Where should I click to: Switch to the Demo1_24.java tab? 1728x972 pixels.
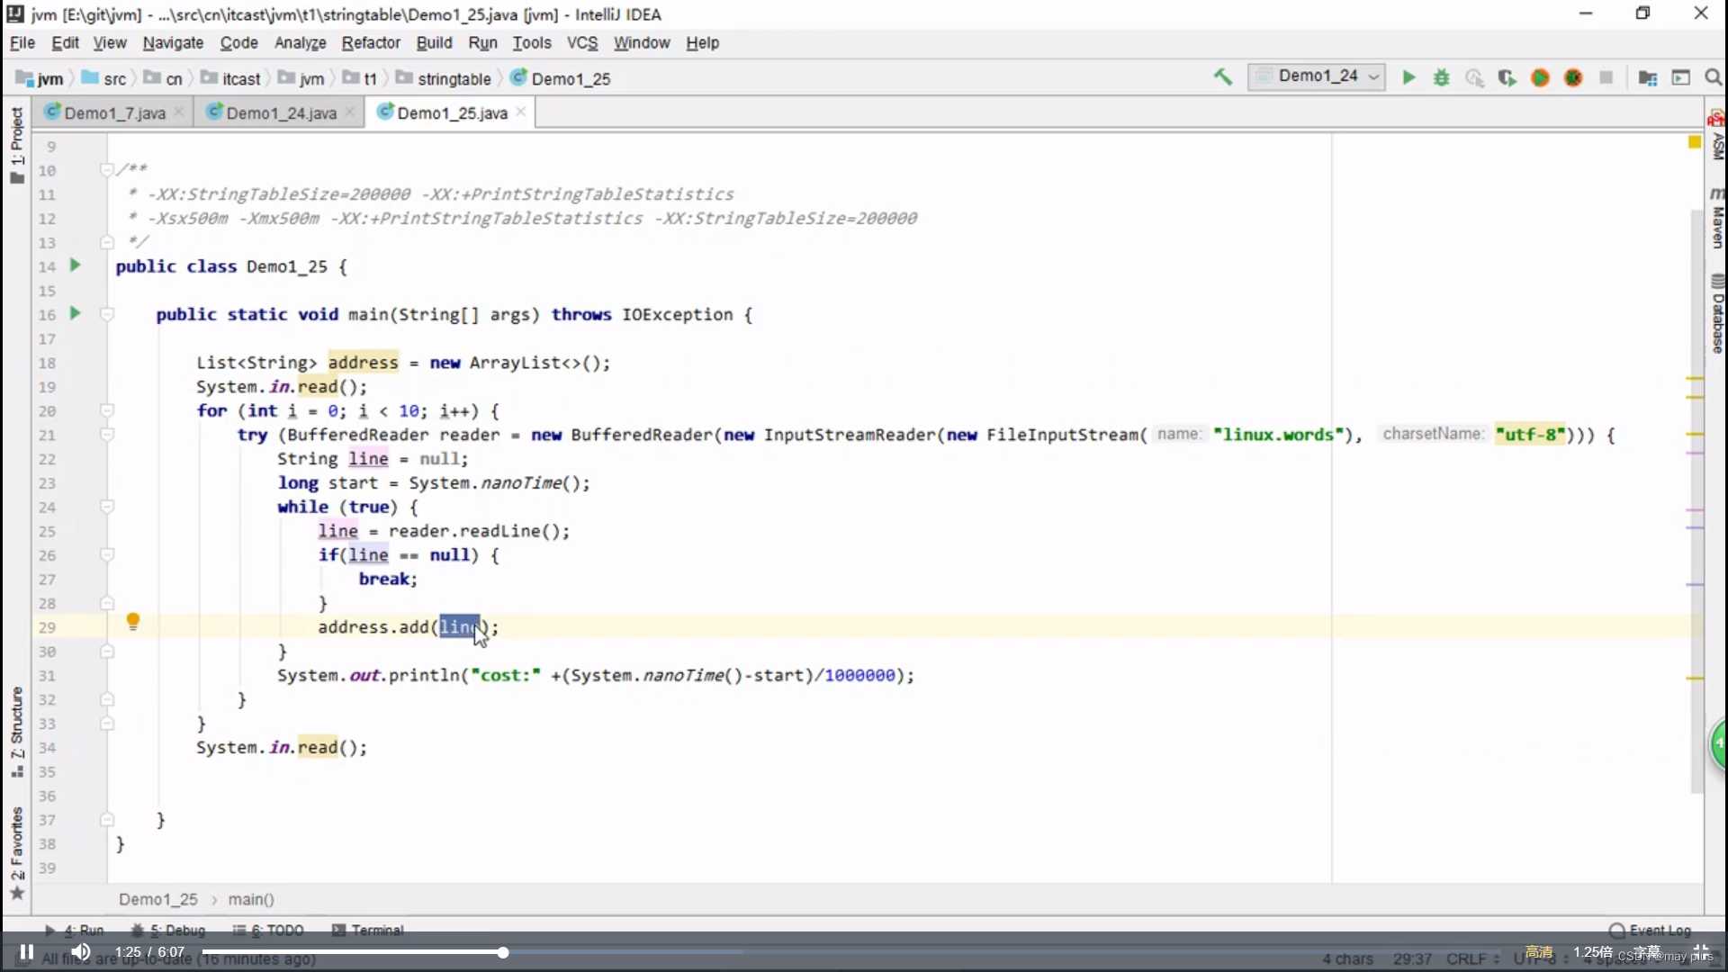point(280,112)
